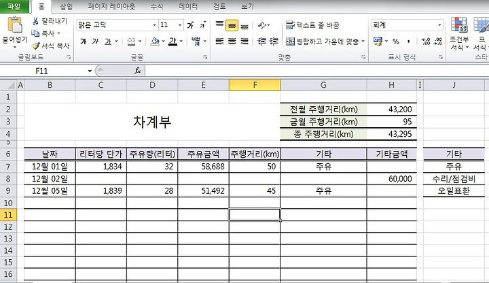Switch to View (보기) tab
The width and height of the screenshot is (489, 283).
[x=248, y=6]
